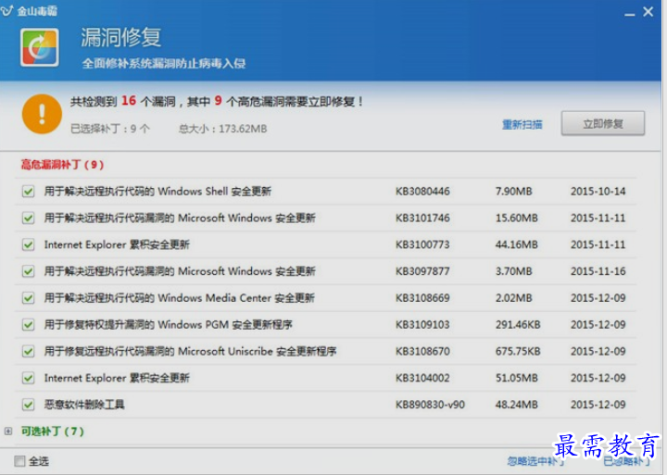Click the KB3104002 patch ID
Image resolution: width=667 pixels, height=475 pixels.
pyautogui.click(x=422, y=378)
